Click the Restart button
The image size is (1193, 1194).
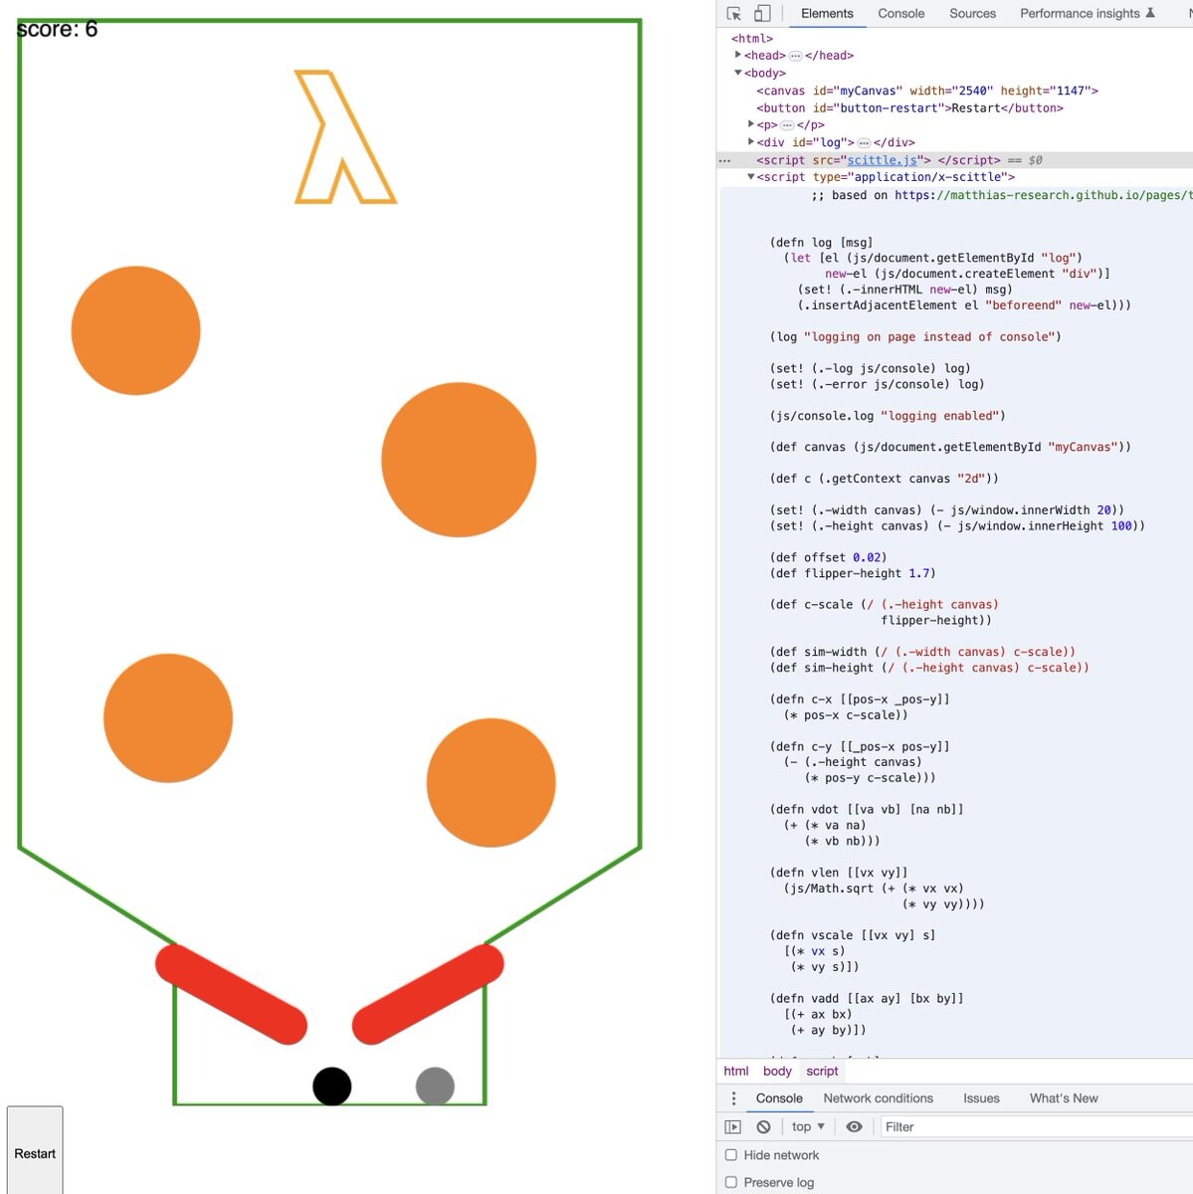point(35,1151)
